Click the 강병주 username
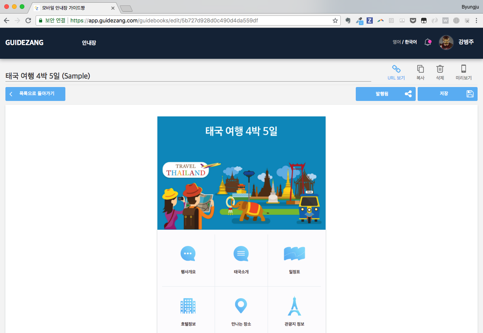Screen dimensions: 483x333 point(466,42)
